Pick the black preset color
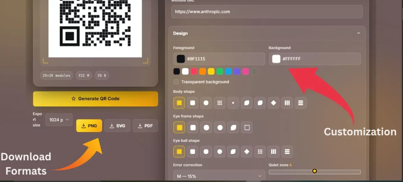Viewport: 403px width, 182px height. tap(177, 72)
